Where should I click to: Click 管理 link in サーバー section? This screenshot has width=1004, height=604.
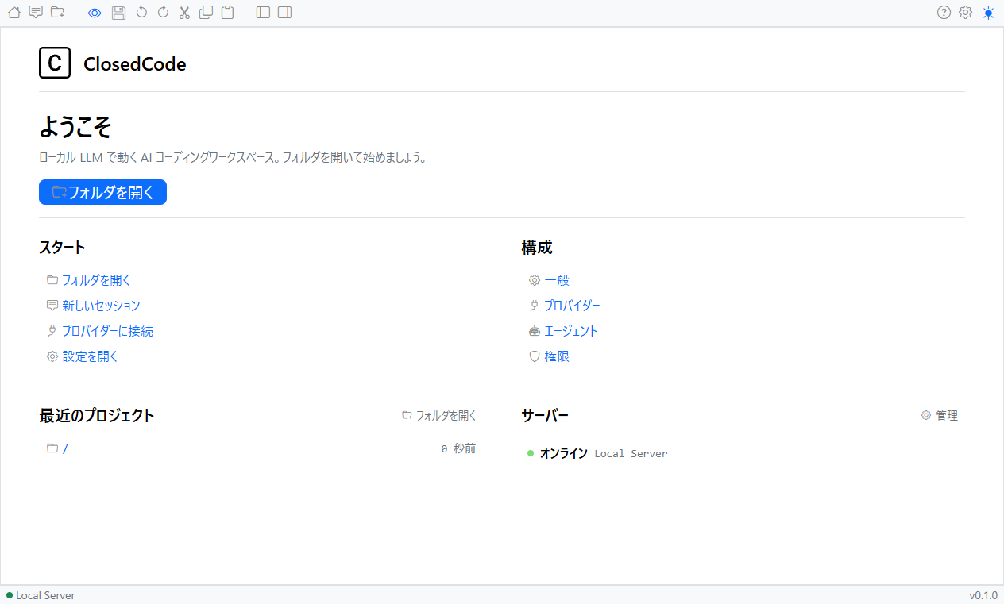[947, 416]
